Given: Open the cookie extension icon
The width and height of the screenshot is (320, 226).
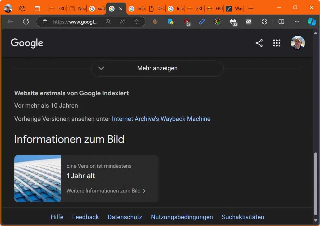Looking at the screenshot, I should pos(155,22).
